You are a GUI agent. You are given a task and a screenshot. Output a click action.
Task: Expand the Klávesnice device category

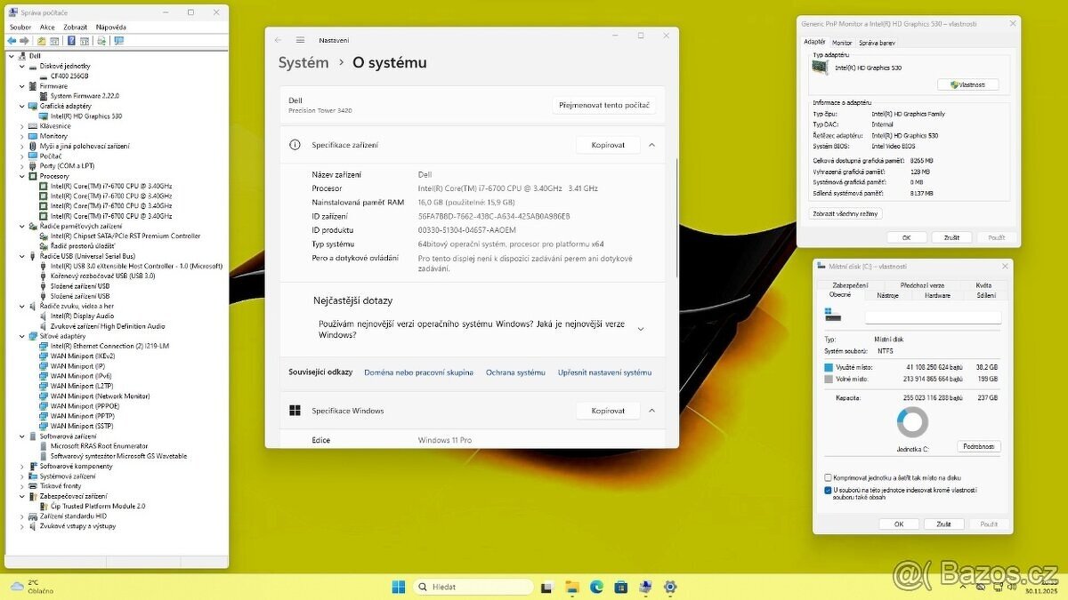click(22, 126)
